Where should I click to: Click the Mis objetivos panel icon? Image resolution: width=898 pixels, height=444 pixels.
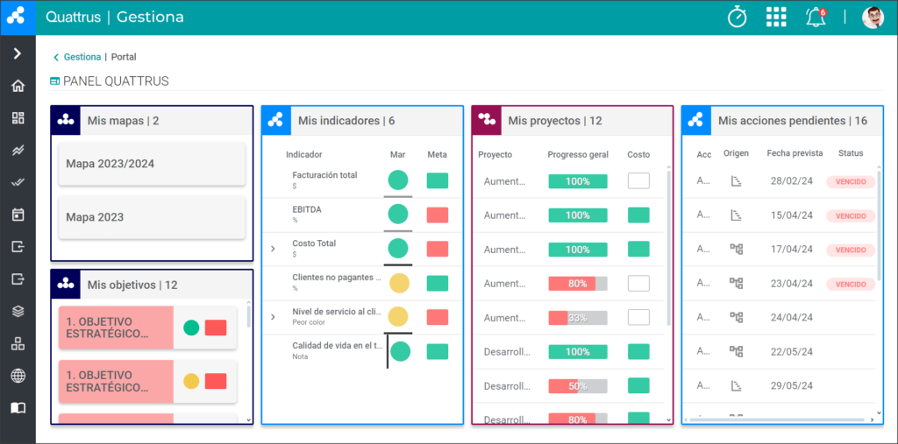point(66,285)
